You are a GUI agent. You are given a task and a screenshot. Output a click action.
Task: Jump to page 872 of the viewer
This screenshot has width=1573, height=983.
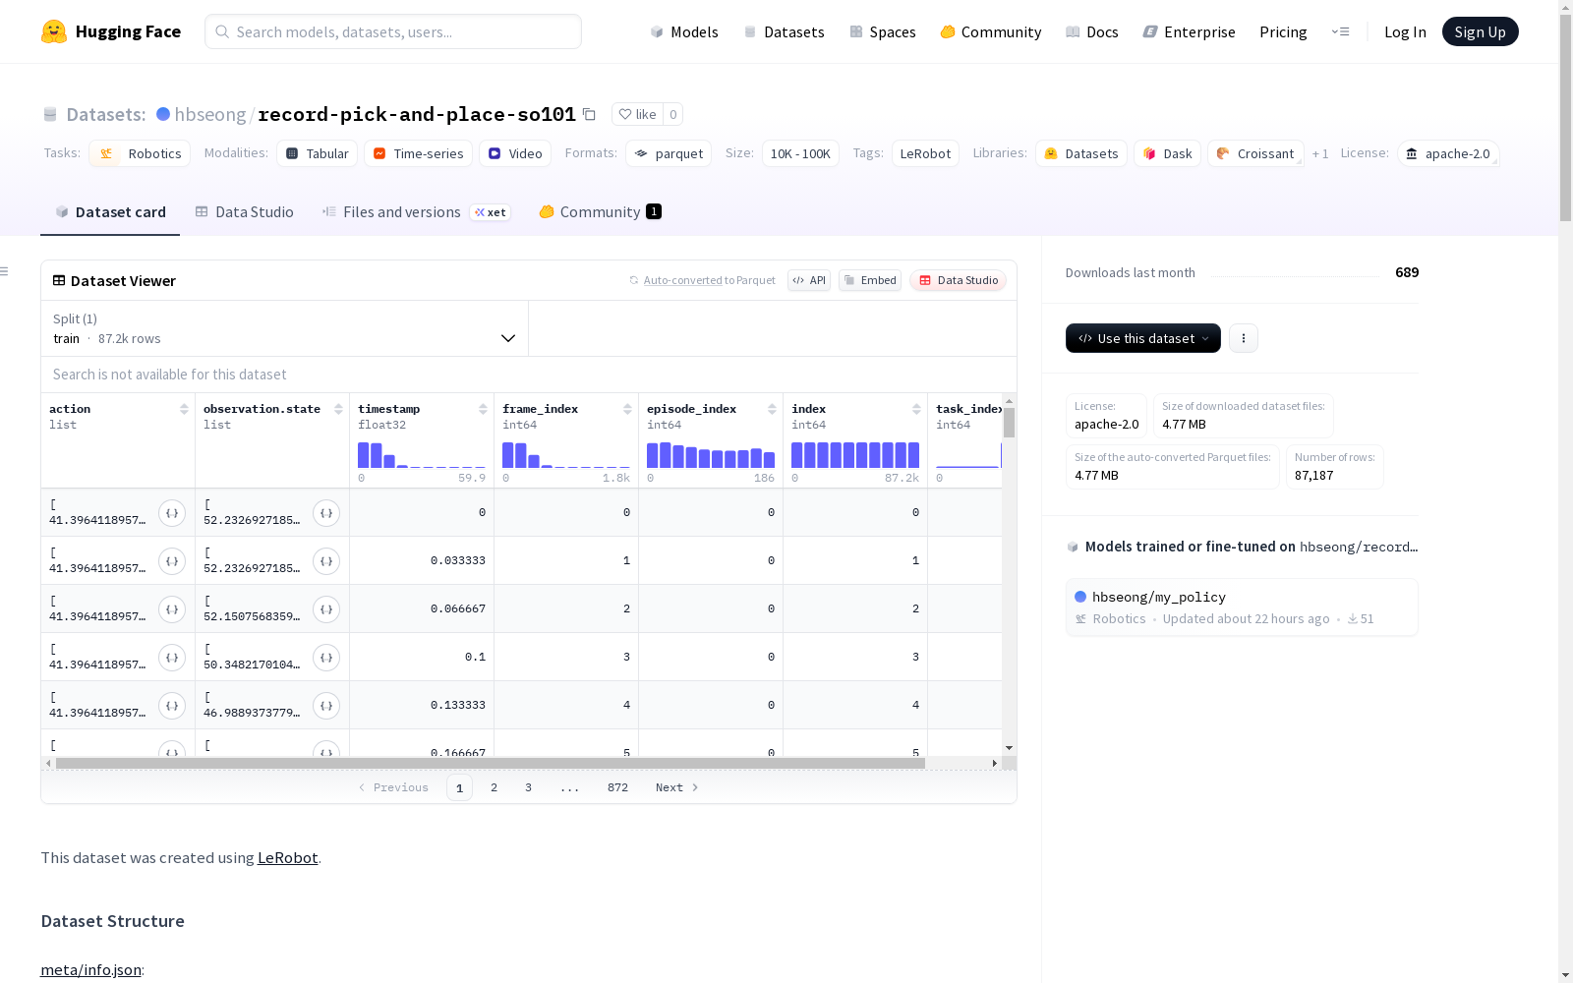coord(617,787)
